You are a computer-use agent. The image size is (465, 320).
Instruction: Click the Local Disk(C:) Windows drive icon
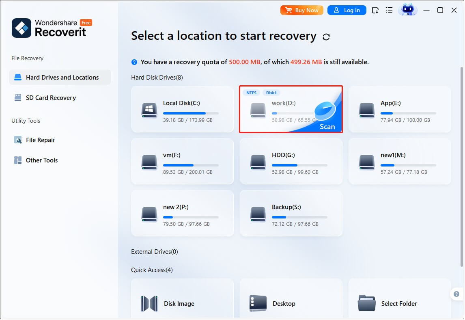(x=149, y=110)
